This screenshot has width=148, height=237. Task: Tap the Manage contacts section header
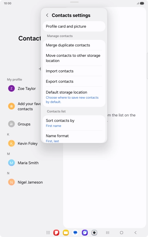coord(60,36)
